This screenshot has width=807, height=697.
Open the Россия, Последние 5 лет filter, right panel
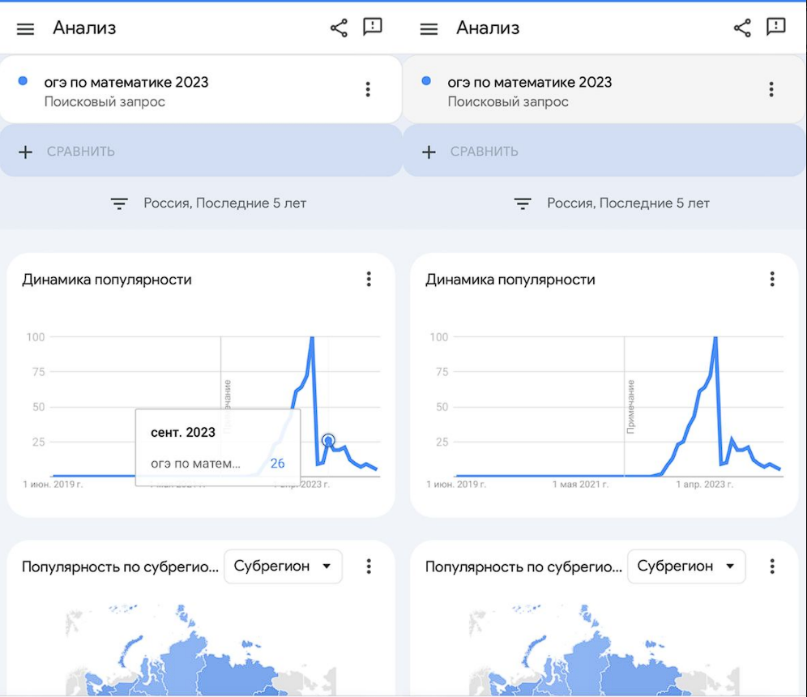(613, 203)
